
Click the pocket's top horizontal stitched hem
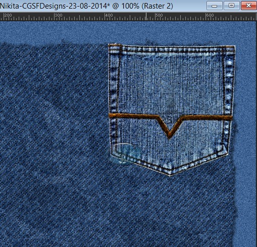point(172,49)
